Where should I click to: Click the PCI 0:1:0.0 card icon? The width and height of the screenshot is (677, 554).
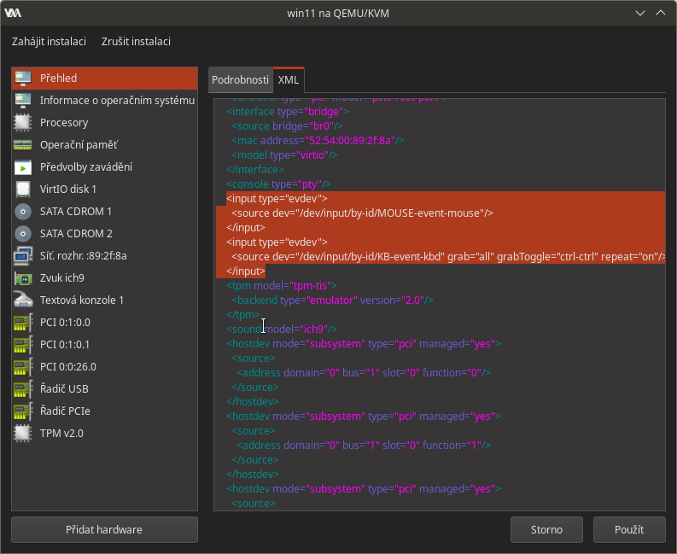pyautogui.click(x=23, y=323)
